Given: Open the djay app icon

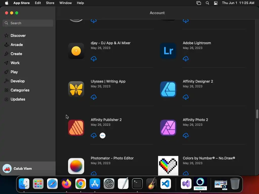Looking at the screenshot, I should 76,51.
